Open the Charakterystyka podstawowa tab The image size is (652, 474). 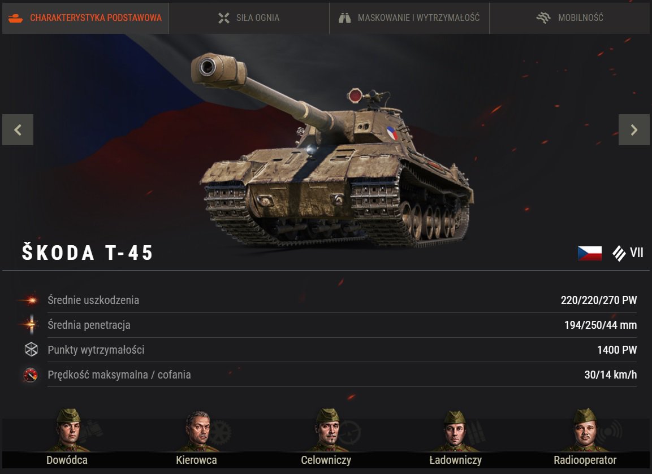click(85, 18)
